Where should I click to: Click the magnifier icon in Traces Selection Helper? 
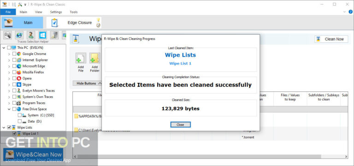(8, 35)
